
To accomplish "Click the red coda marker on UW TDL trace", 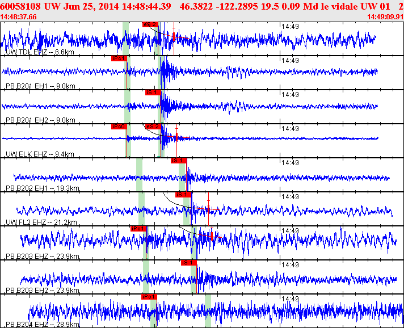I will [x=174, y=37].
